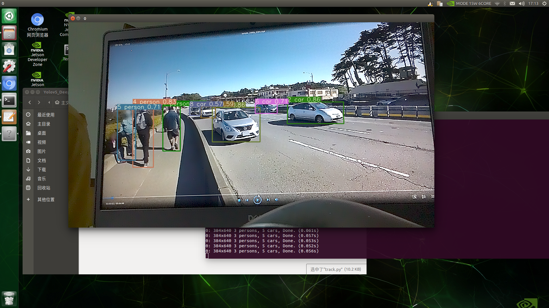The width and height of the screenshot is (549, 308).
Task: Open the Ubuntu dash search icon
Action: (x=9, y=16)
